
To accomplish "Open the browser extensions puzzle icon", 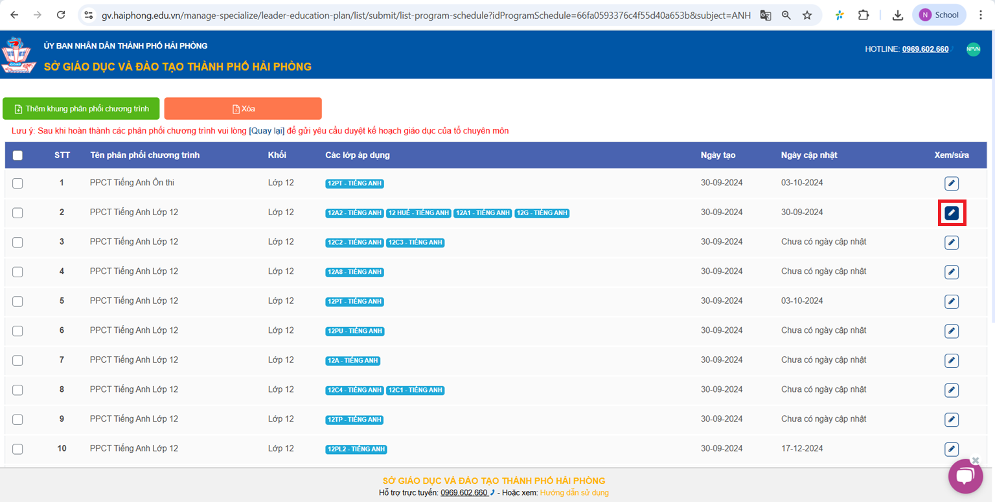I will click(863, 15).
